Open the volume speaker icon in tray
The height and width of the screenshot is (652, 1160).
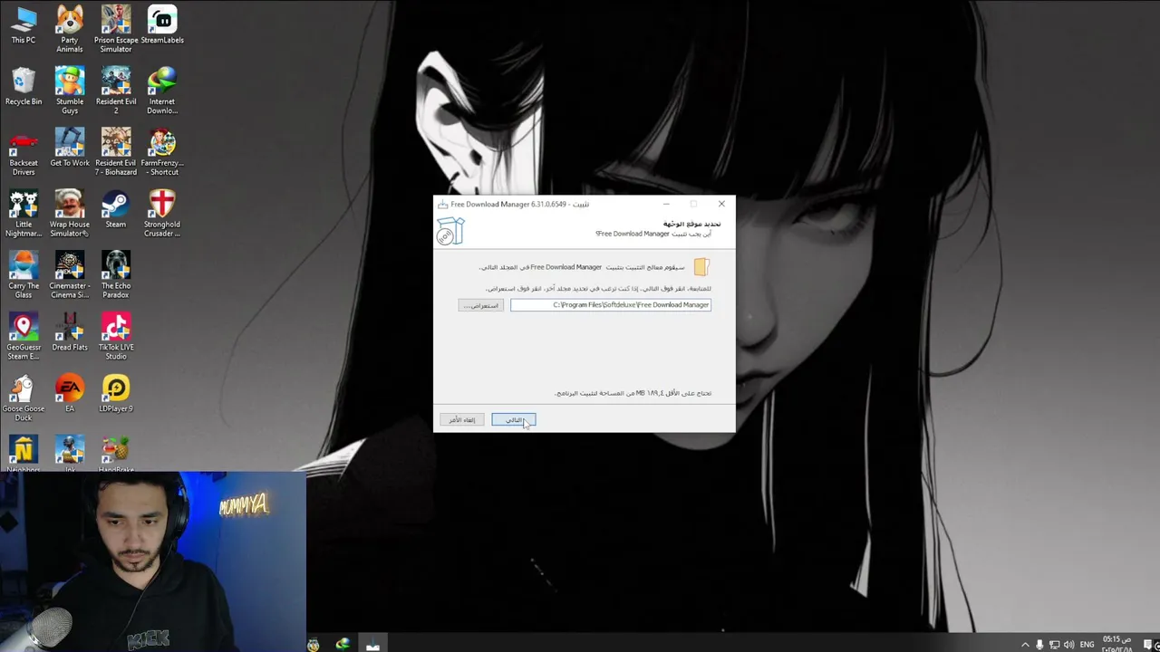click(1068, 645)
